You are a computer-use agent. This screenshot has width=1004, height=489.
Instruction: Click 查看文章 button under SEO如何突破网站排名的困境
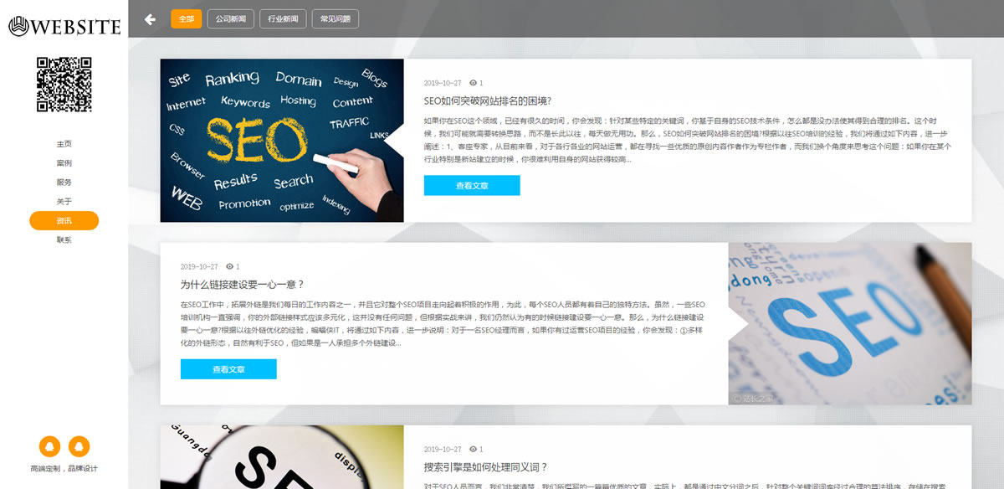(472, 186)
